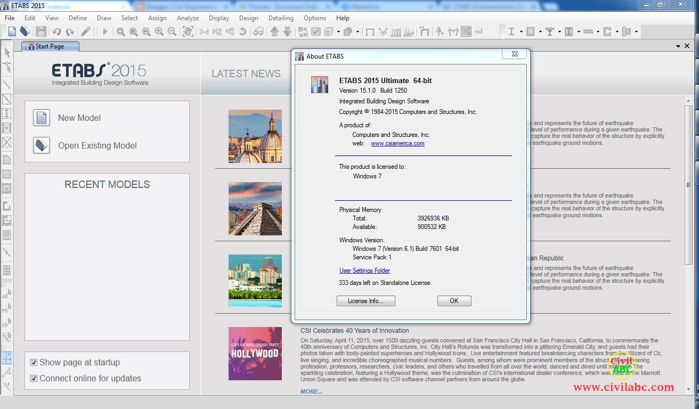Open the File menu

[x=10, y=18]
